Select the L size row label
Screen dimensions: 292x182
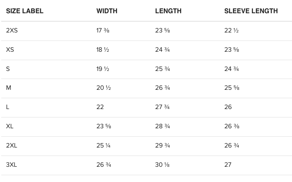8,107
